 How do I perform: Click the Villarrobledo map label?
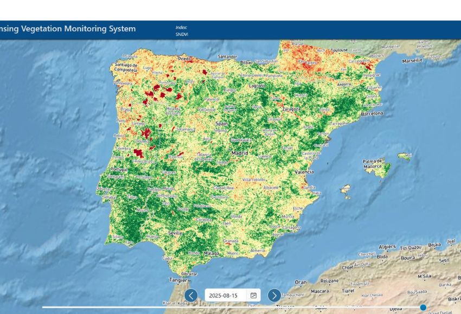(x=254, y=180)
